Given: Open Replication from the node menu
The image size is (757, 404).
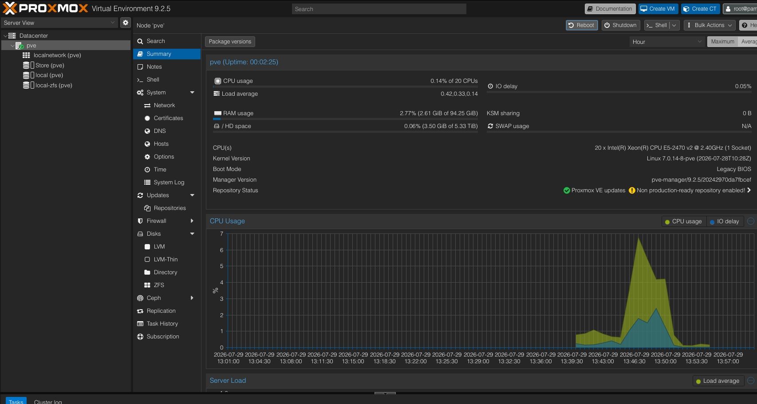Looking at the screenshot, I should point(161,311).
